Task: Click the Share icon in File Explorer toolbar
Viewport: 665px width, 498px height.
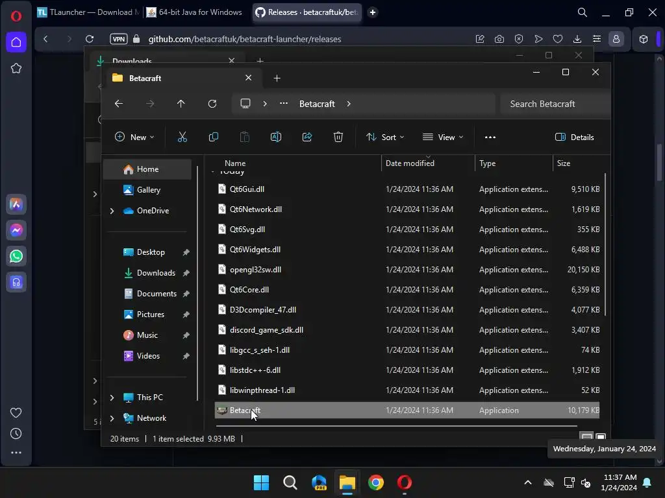Action: (307, 137)
